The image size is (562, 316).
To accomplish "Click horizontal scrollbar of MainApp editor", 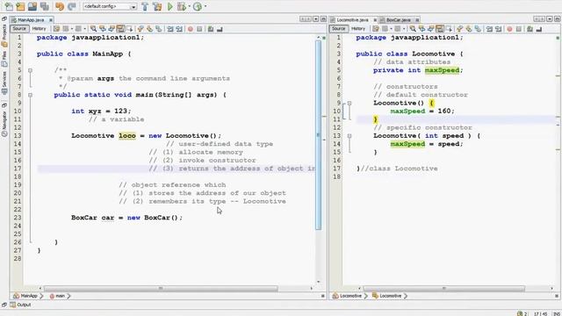I will (x=161, y=289).
